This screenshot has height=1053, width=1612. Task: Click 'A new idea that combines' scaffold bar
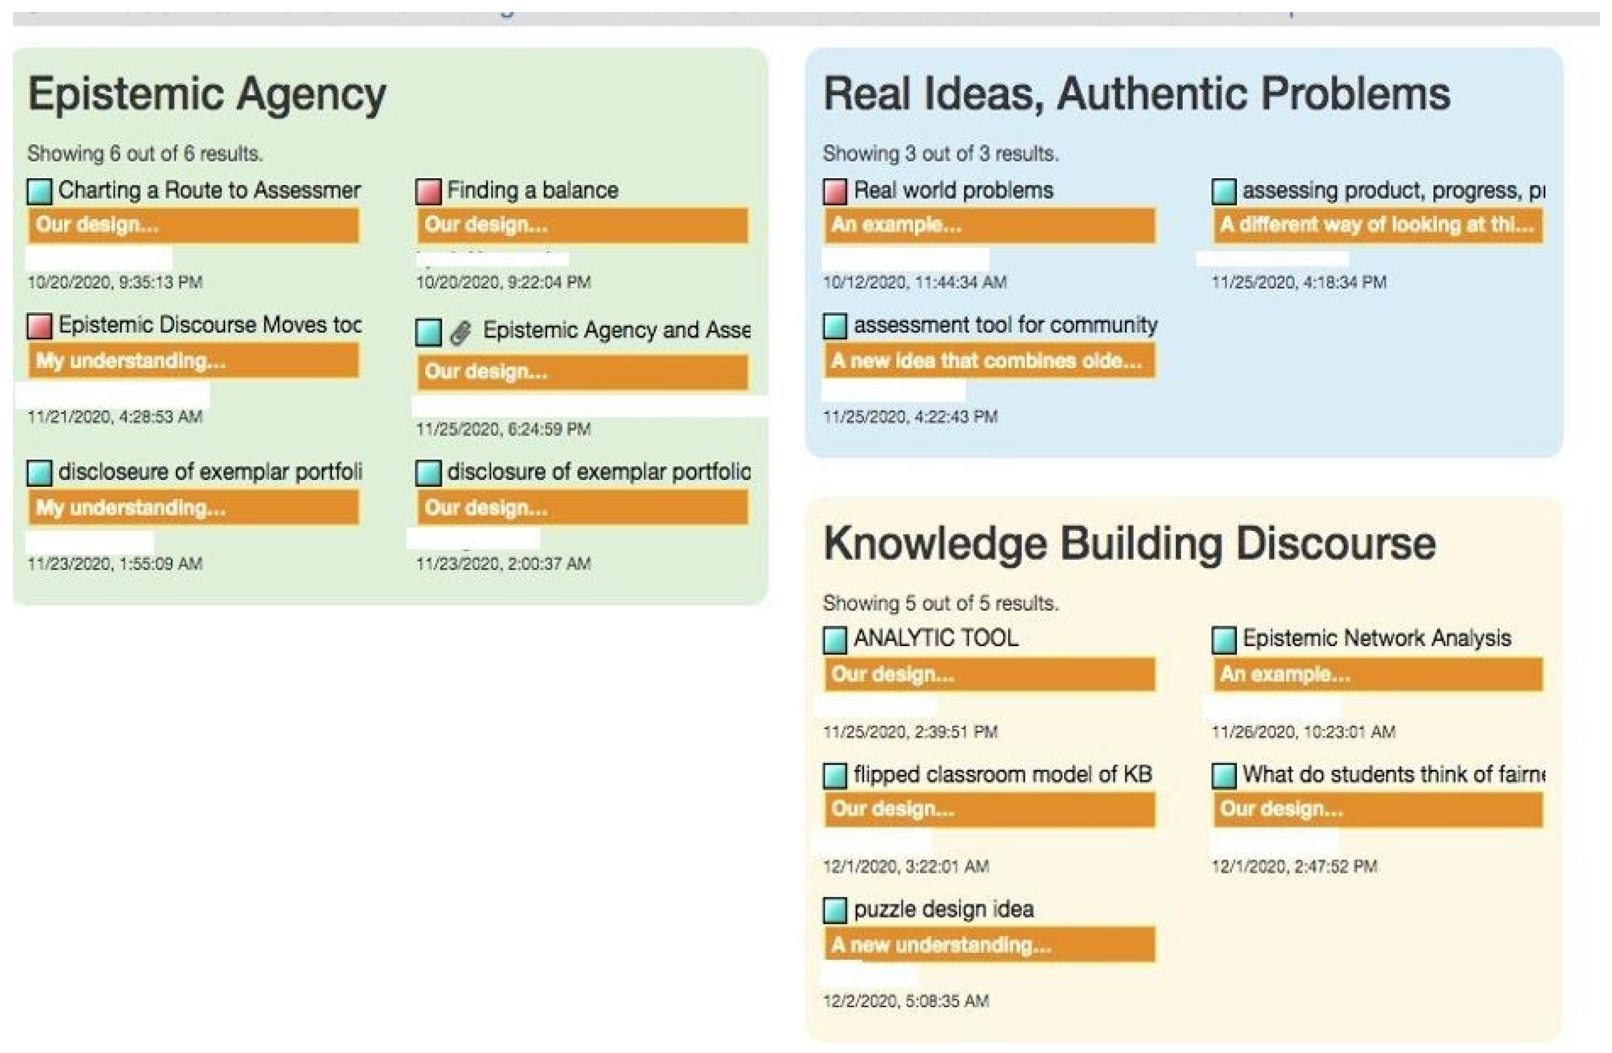tap(989, 361)
